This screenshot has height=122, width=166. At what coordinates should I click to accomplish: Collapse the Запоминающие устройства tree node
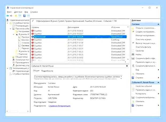click(x=7, y=68)
